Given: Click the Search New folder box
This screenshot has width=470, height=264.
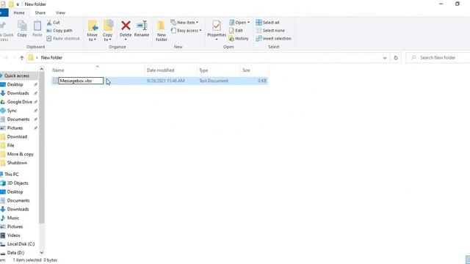Looking at the screenshot, I should point(438,57).
